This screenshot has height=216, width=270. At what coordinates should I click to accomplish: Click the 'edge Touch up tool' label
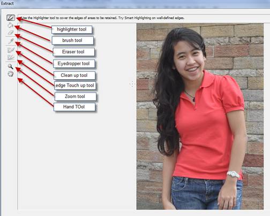pos(75,86)
